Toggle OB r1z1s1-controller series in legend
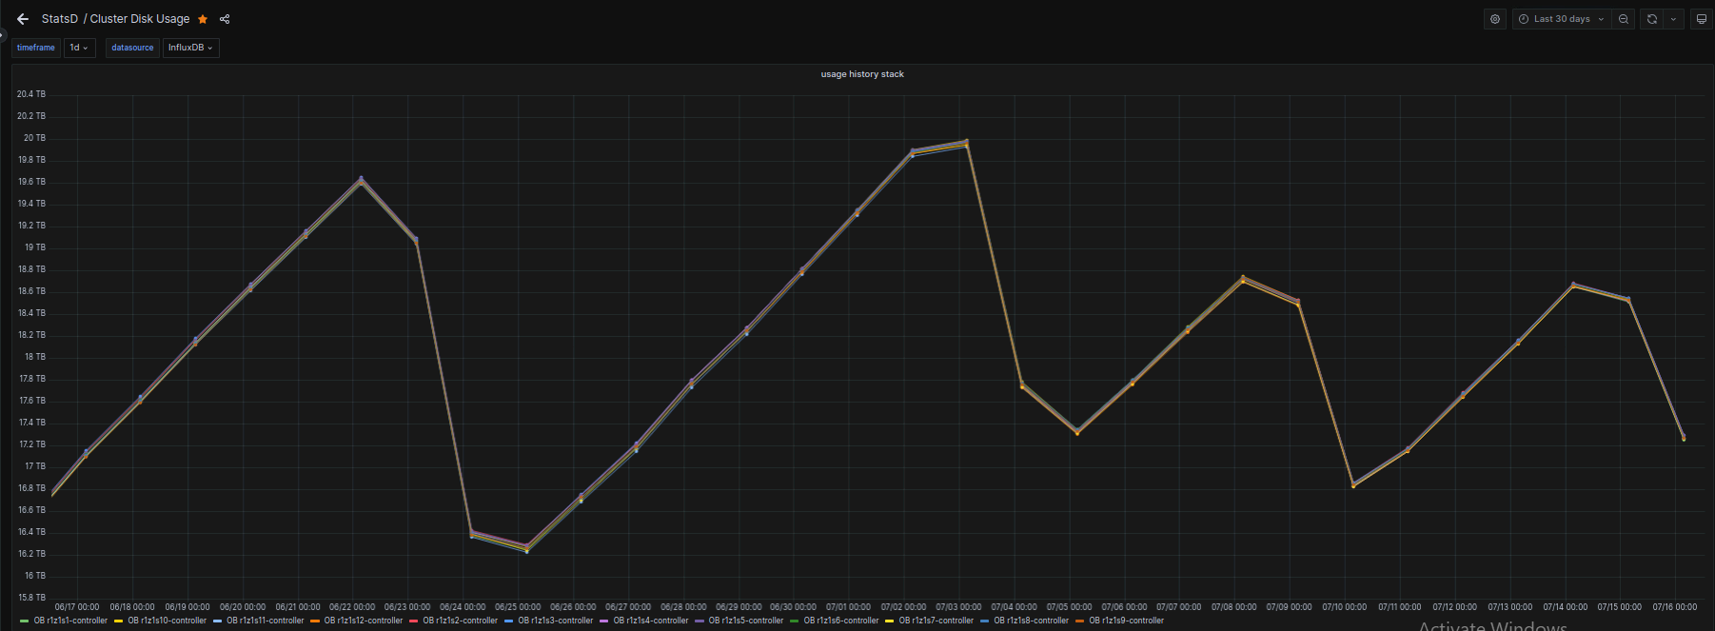 (70, 621)
